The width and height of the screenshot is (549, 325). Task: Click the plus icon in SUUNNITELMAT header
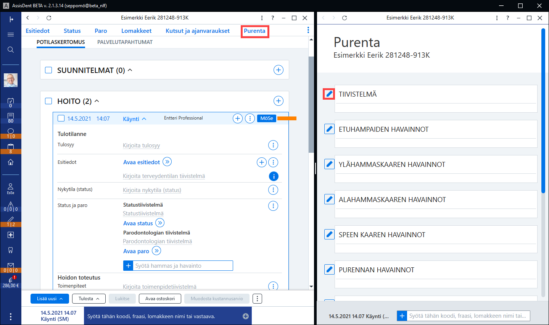pos(279,70)
